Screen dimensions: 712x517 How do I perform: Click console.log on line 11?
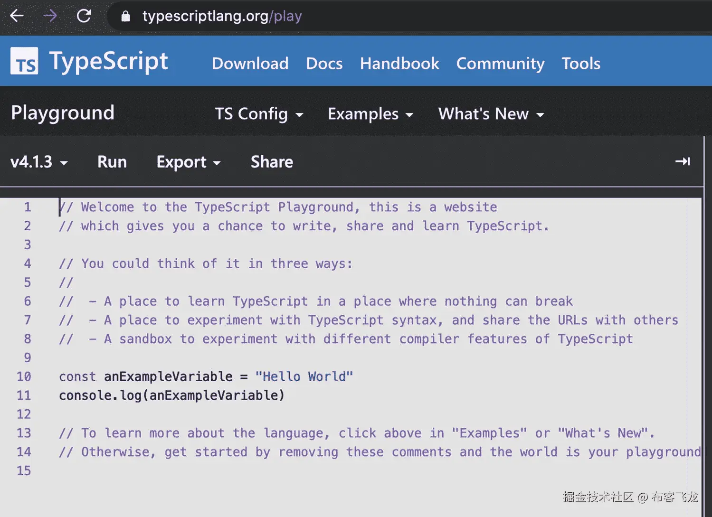[100, 395]
